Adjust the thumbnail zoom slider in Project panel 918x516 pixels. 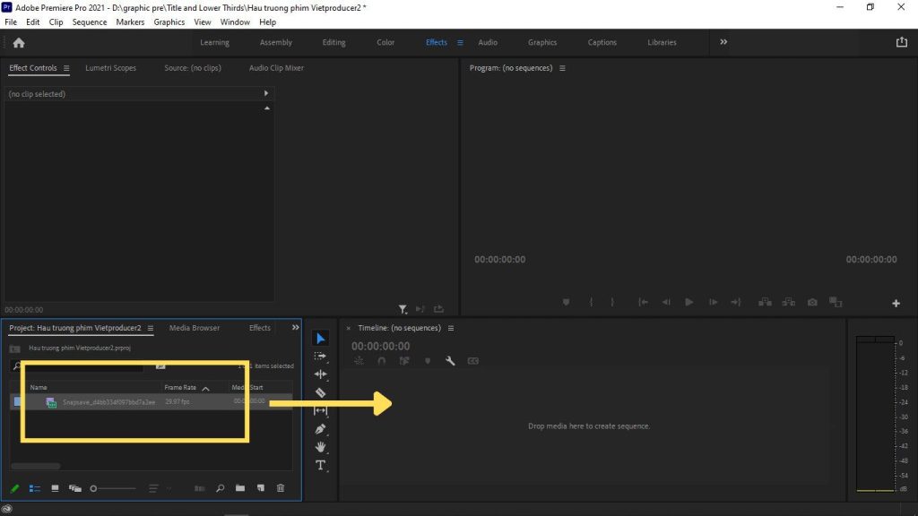tap(93, 488)
